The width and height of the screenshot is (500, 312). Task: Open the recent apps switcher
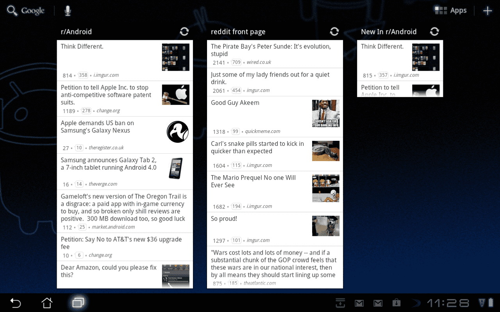click(78, 303)
